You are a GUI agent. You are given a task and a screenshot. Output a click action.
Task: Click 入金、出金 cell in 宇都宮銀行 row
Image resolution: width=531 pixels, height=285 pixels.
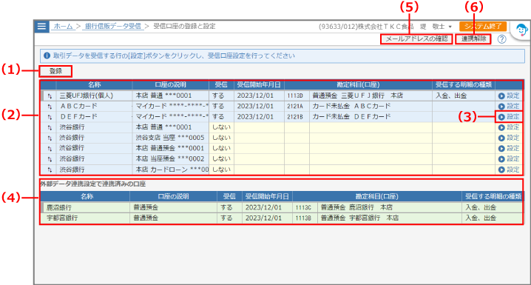493,218
